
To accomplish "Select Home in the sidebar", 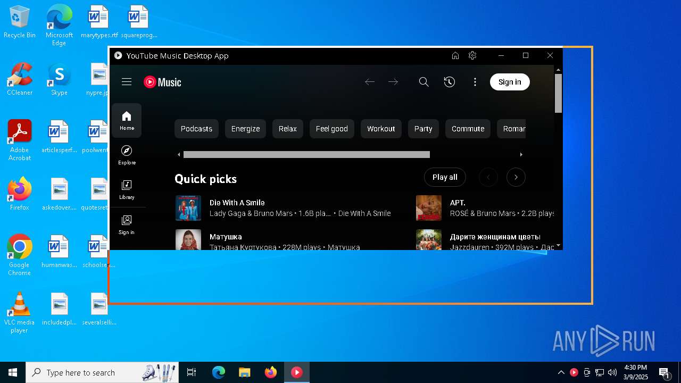I will (127, 121).
